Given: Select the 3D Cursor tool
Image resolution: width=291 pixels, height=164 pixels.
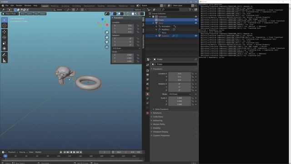Looking at the screenshot, I should (x=5, y=26).
